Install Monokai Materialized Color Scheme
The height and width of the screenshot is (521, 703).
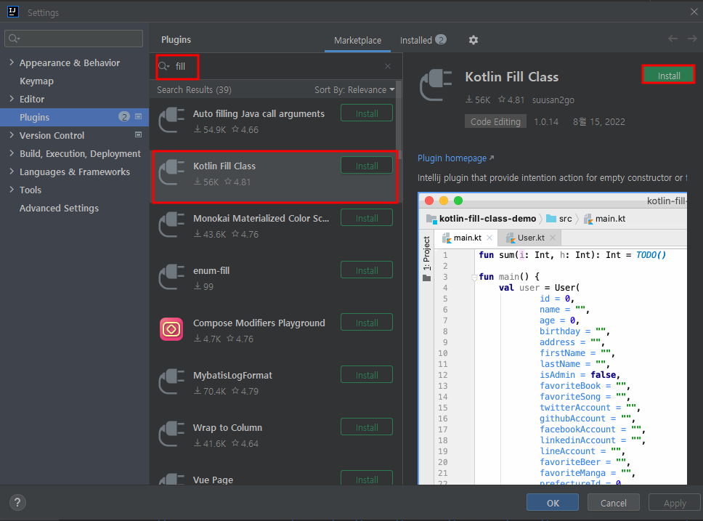367,218
